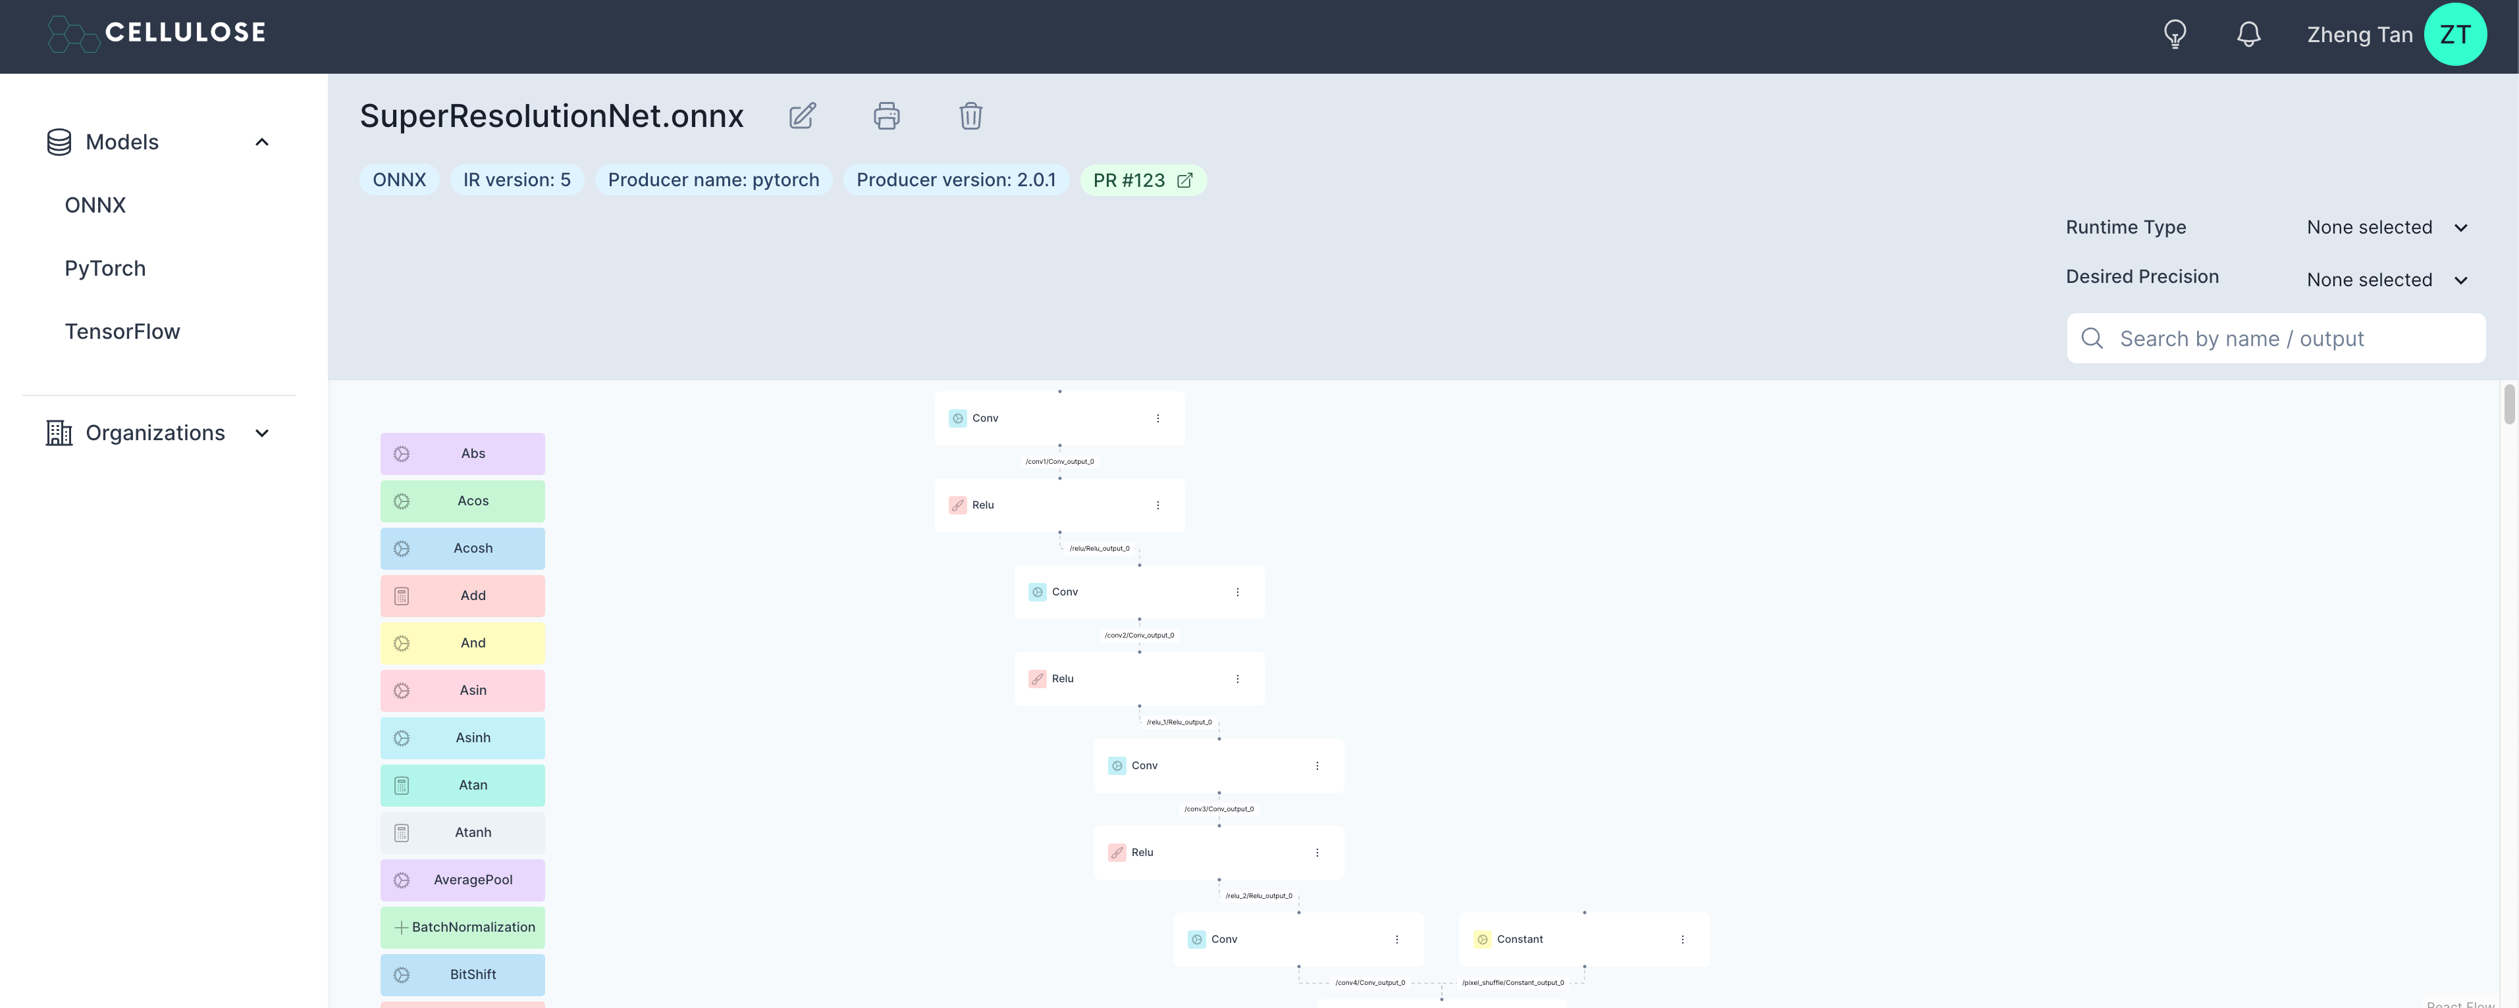Select the AveragePool operator block

point(463,881)
